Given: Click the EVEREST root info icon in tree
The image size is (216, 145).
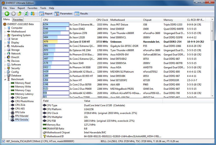Looking at the screenshot, I should pyautogui.click(x=5, y=24).
